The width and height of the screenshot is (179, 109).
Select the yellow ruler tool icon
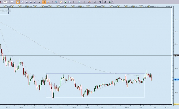[61, 2]
